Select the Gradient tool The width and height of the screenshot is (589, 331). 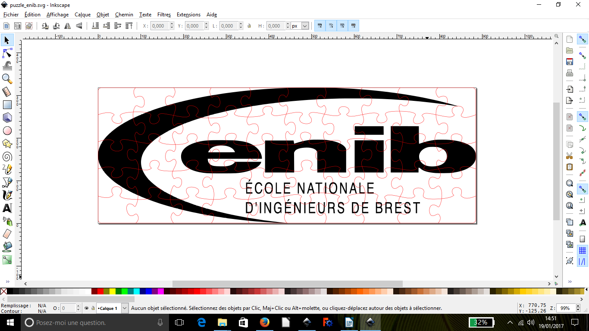pyautogui.click(x=7, y=260)
